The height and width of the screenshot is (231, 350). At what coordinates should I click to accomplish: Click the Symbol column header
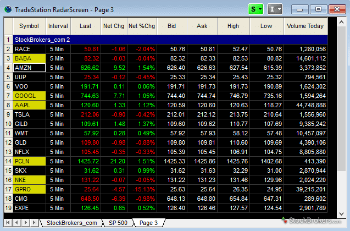tap(29, 26)
